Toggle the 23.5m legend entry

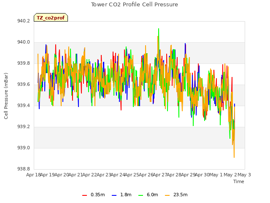(176, 195)
